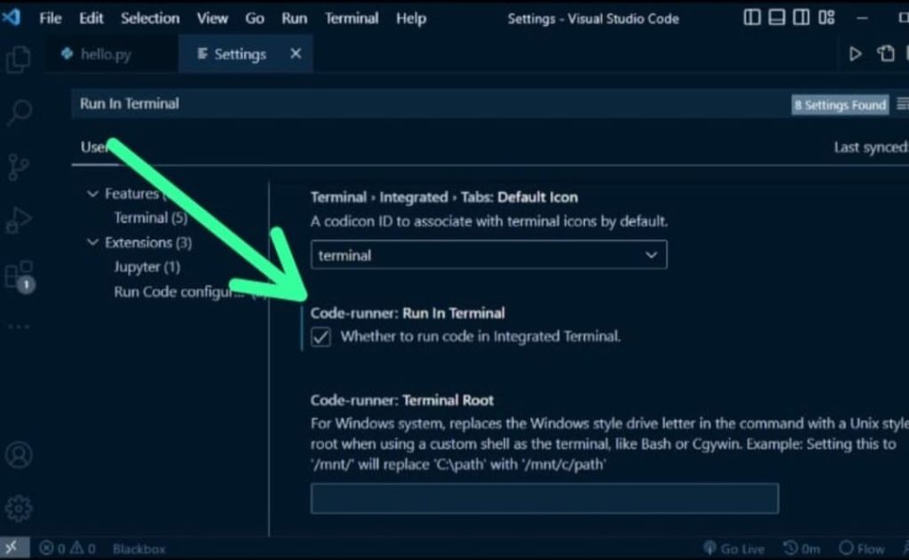Open the View menu
The height and width of the screenshot is (560, 909).
212,19
